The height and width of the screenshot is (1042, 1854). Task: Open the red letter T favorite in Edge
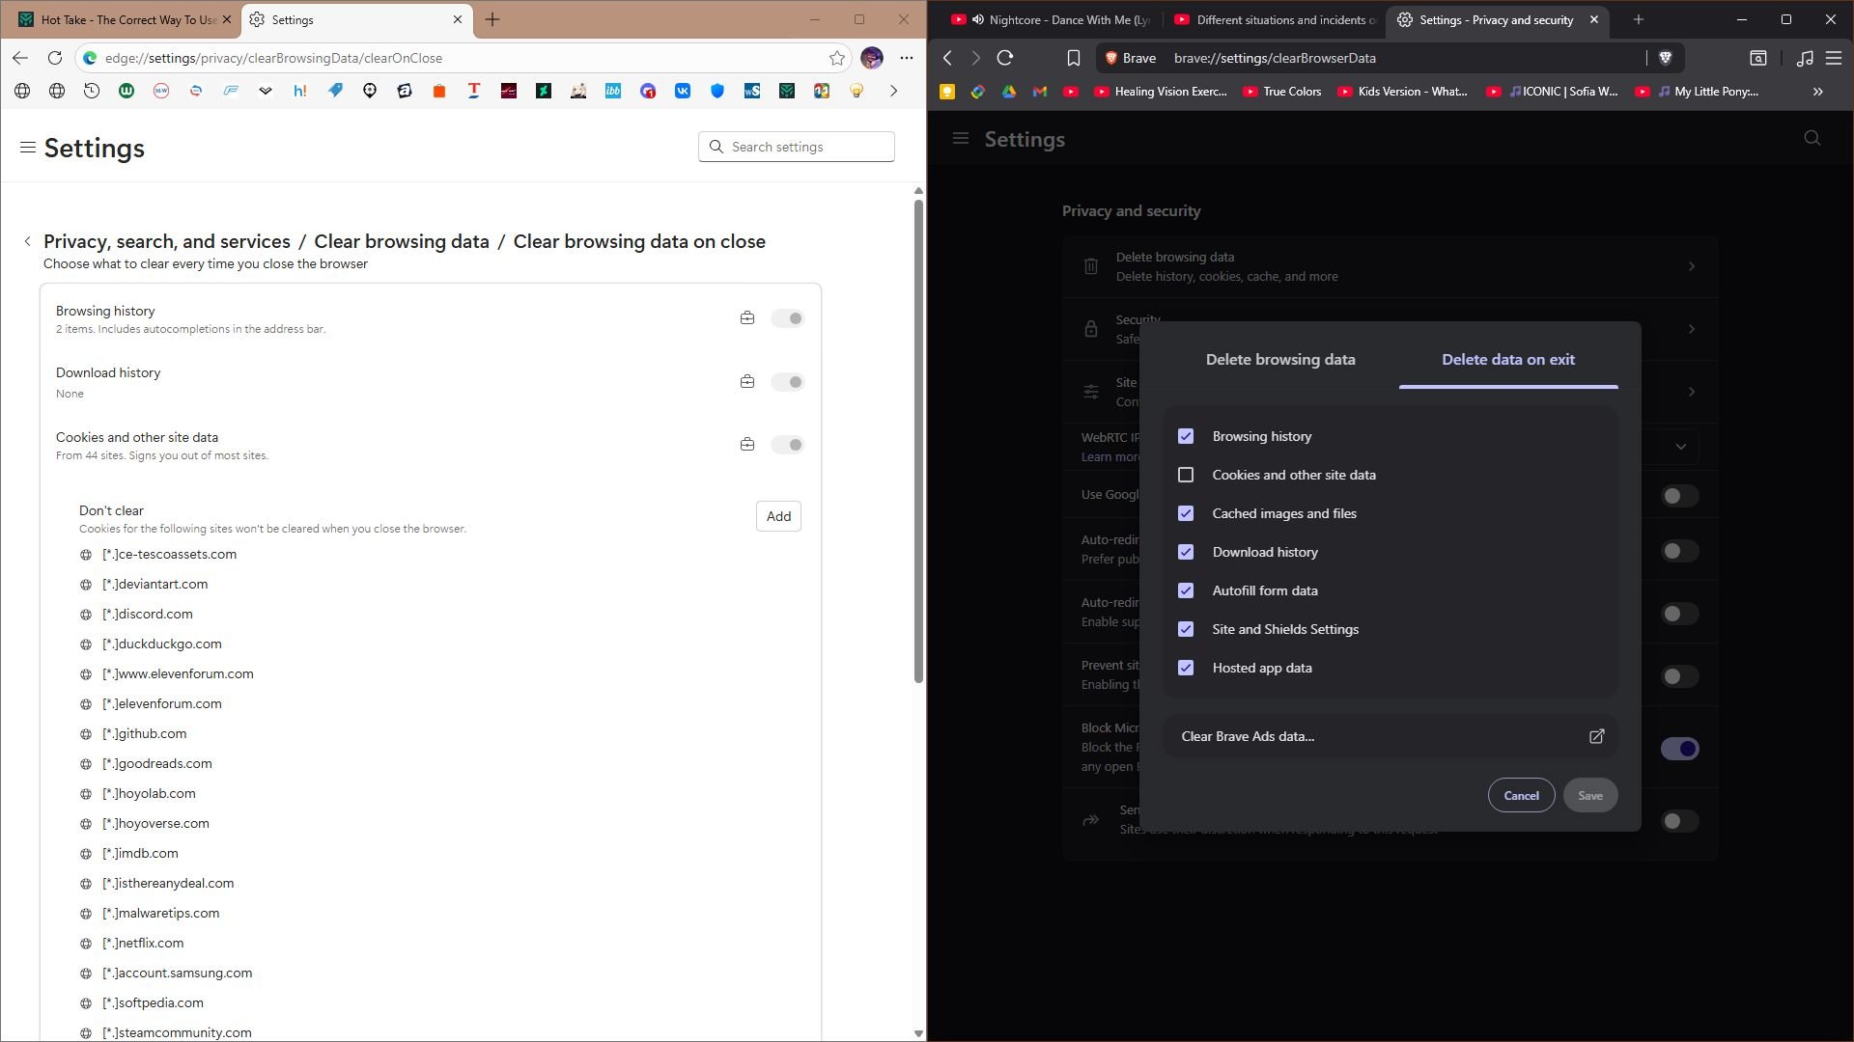coord(474,91)
